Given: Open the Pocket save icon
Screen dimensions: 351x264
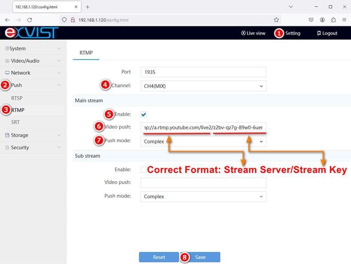Looking at the screenshot, I should [x=311, y=20].
